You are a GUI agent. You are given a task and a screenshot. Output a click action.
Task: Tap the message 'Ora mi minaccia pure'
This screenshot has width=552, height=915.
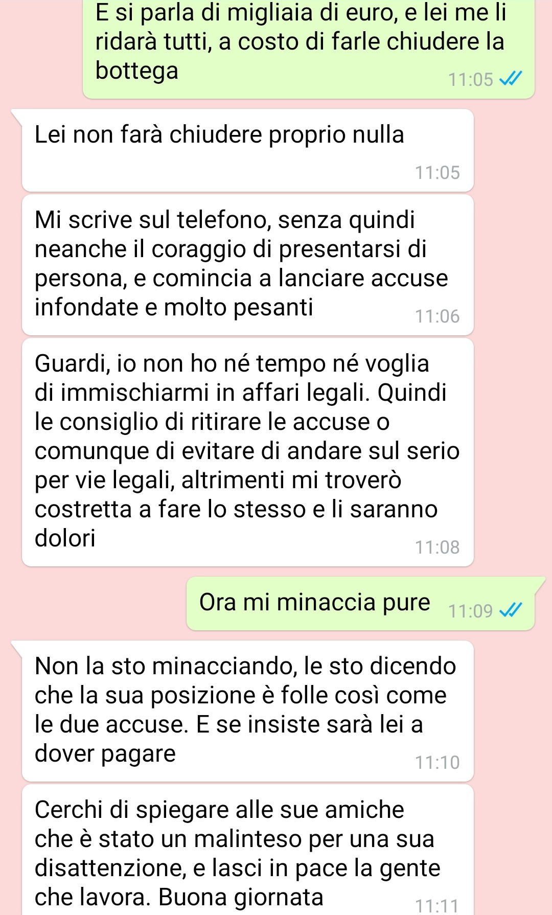click(x=361, y=603)
